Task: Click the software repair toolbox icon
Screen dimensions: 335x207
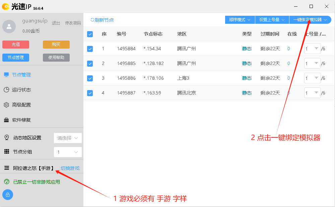Action: tap(6, 120)
